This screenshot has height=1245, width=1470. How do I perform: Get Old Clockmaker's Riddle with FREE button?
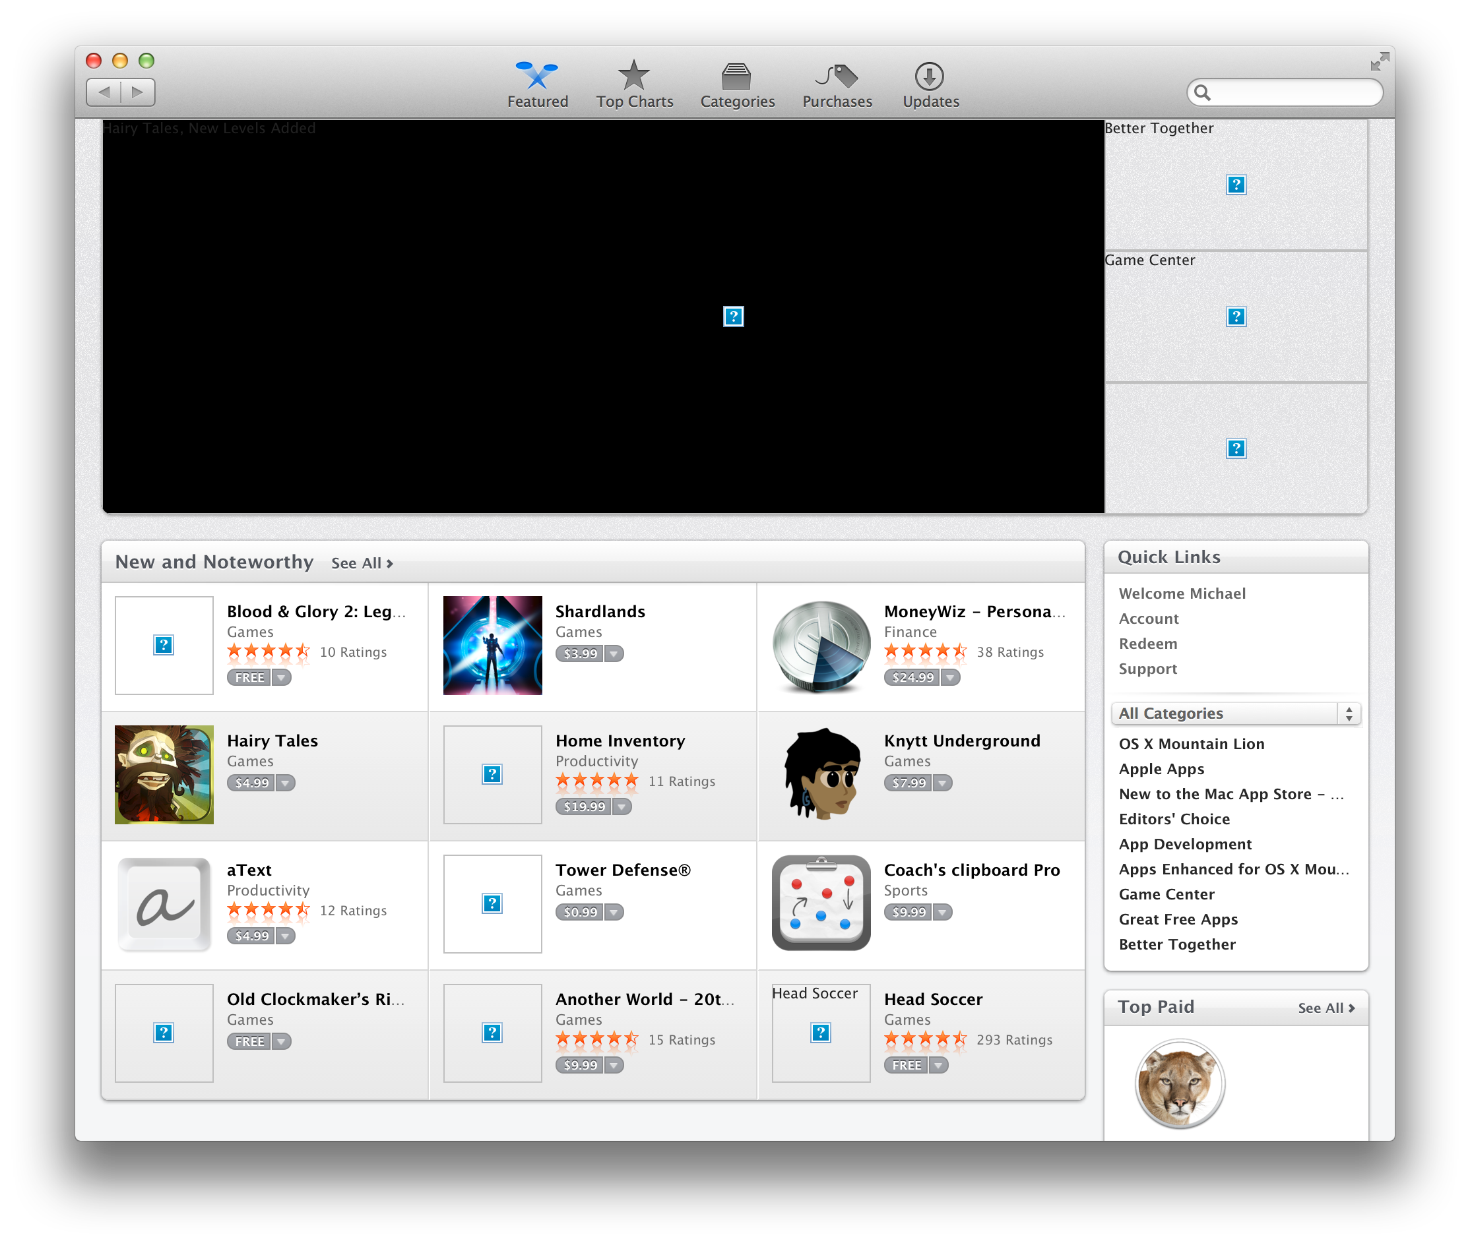click(x=249, y=1041)
